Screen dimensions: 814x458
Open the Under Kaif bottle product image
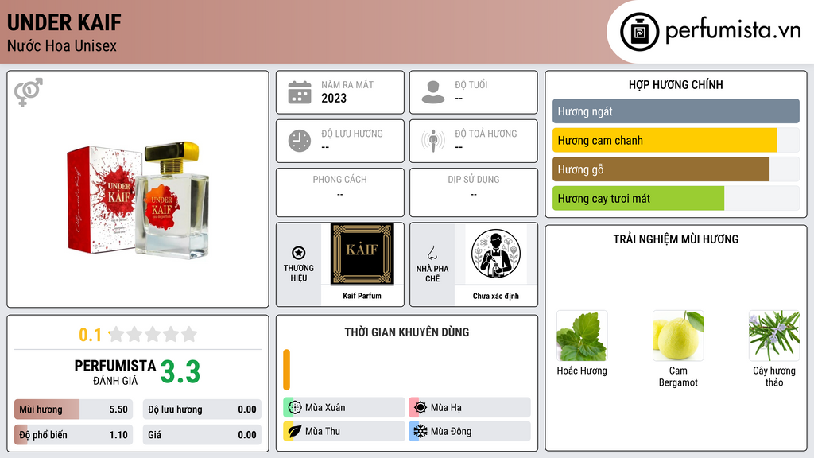[138, 200]
